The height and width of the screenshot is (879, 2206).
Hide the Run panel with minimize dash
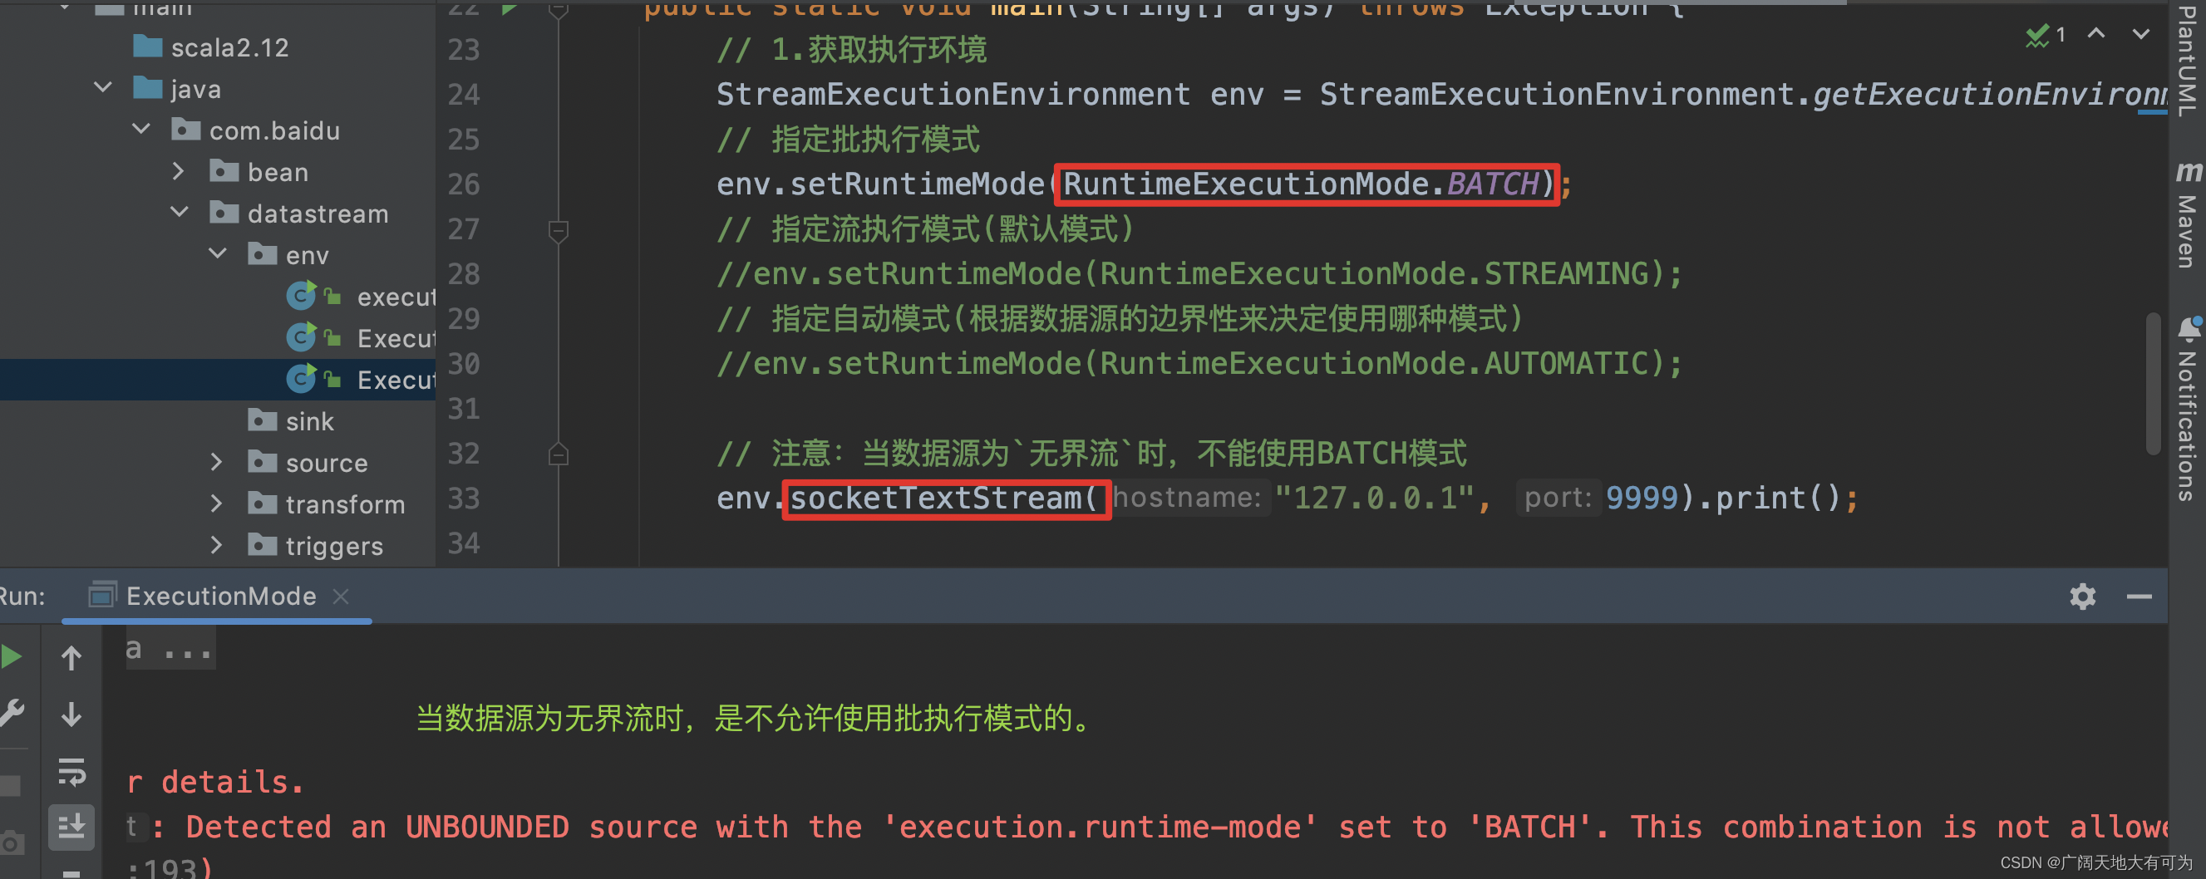point(2139,597)
